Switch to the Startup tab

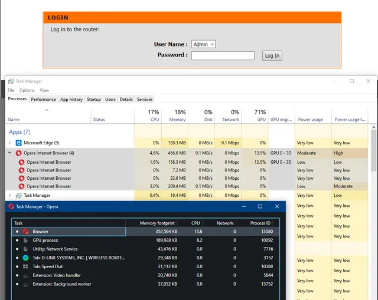pyautogui.click(x=94, y=100)
